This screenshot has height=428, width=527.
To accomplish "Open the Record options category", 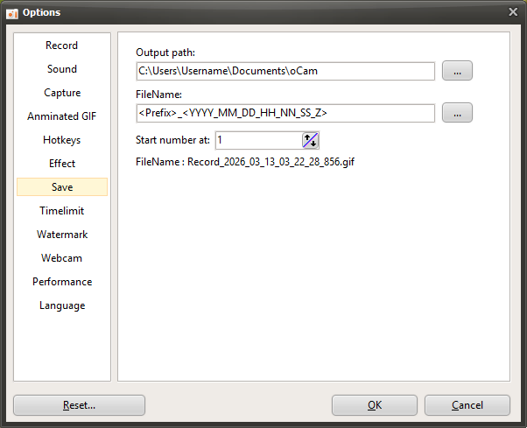I will pos(62,46).
